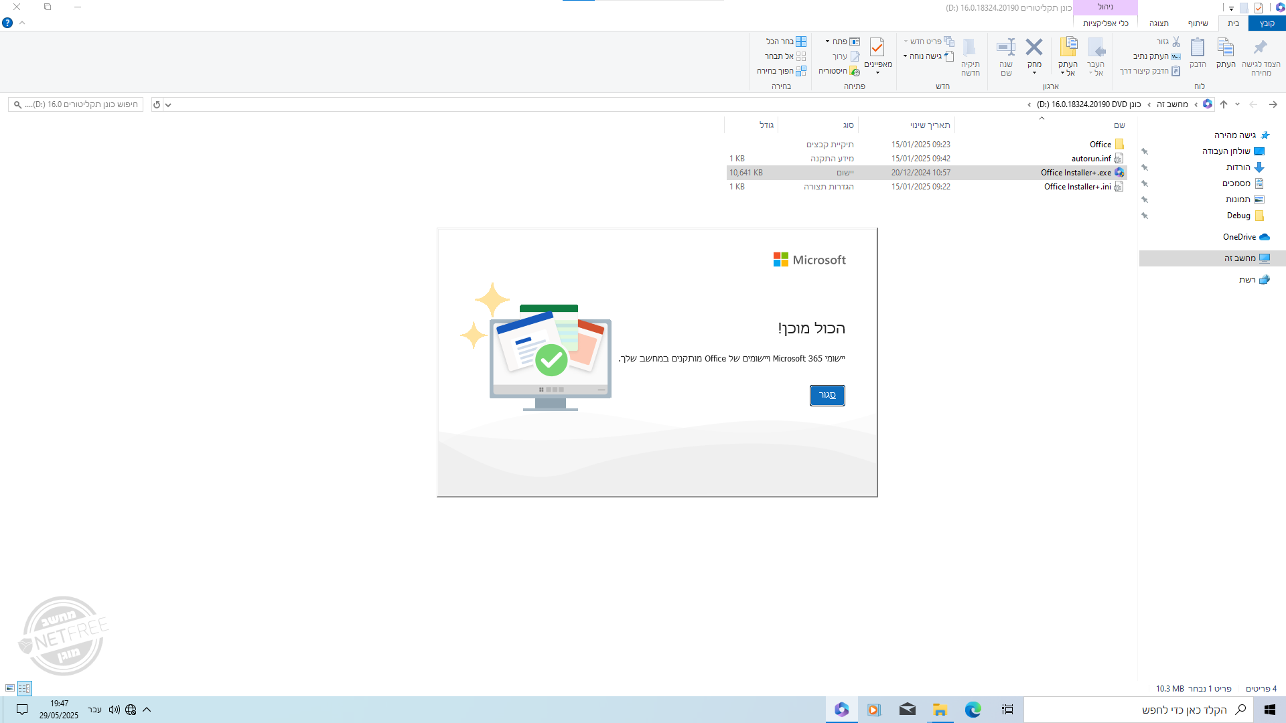Open Microsoft Edge from the taskbar

(x=973, y=710)
